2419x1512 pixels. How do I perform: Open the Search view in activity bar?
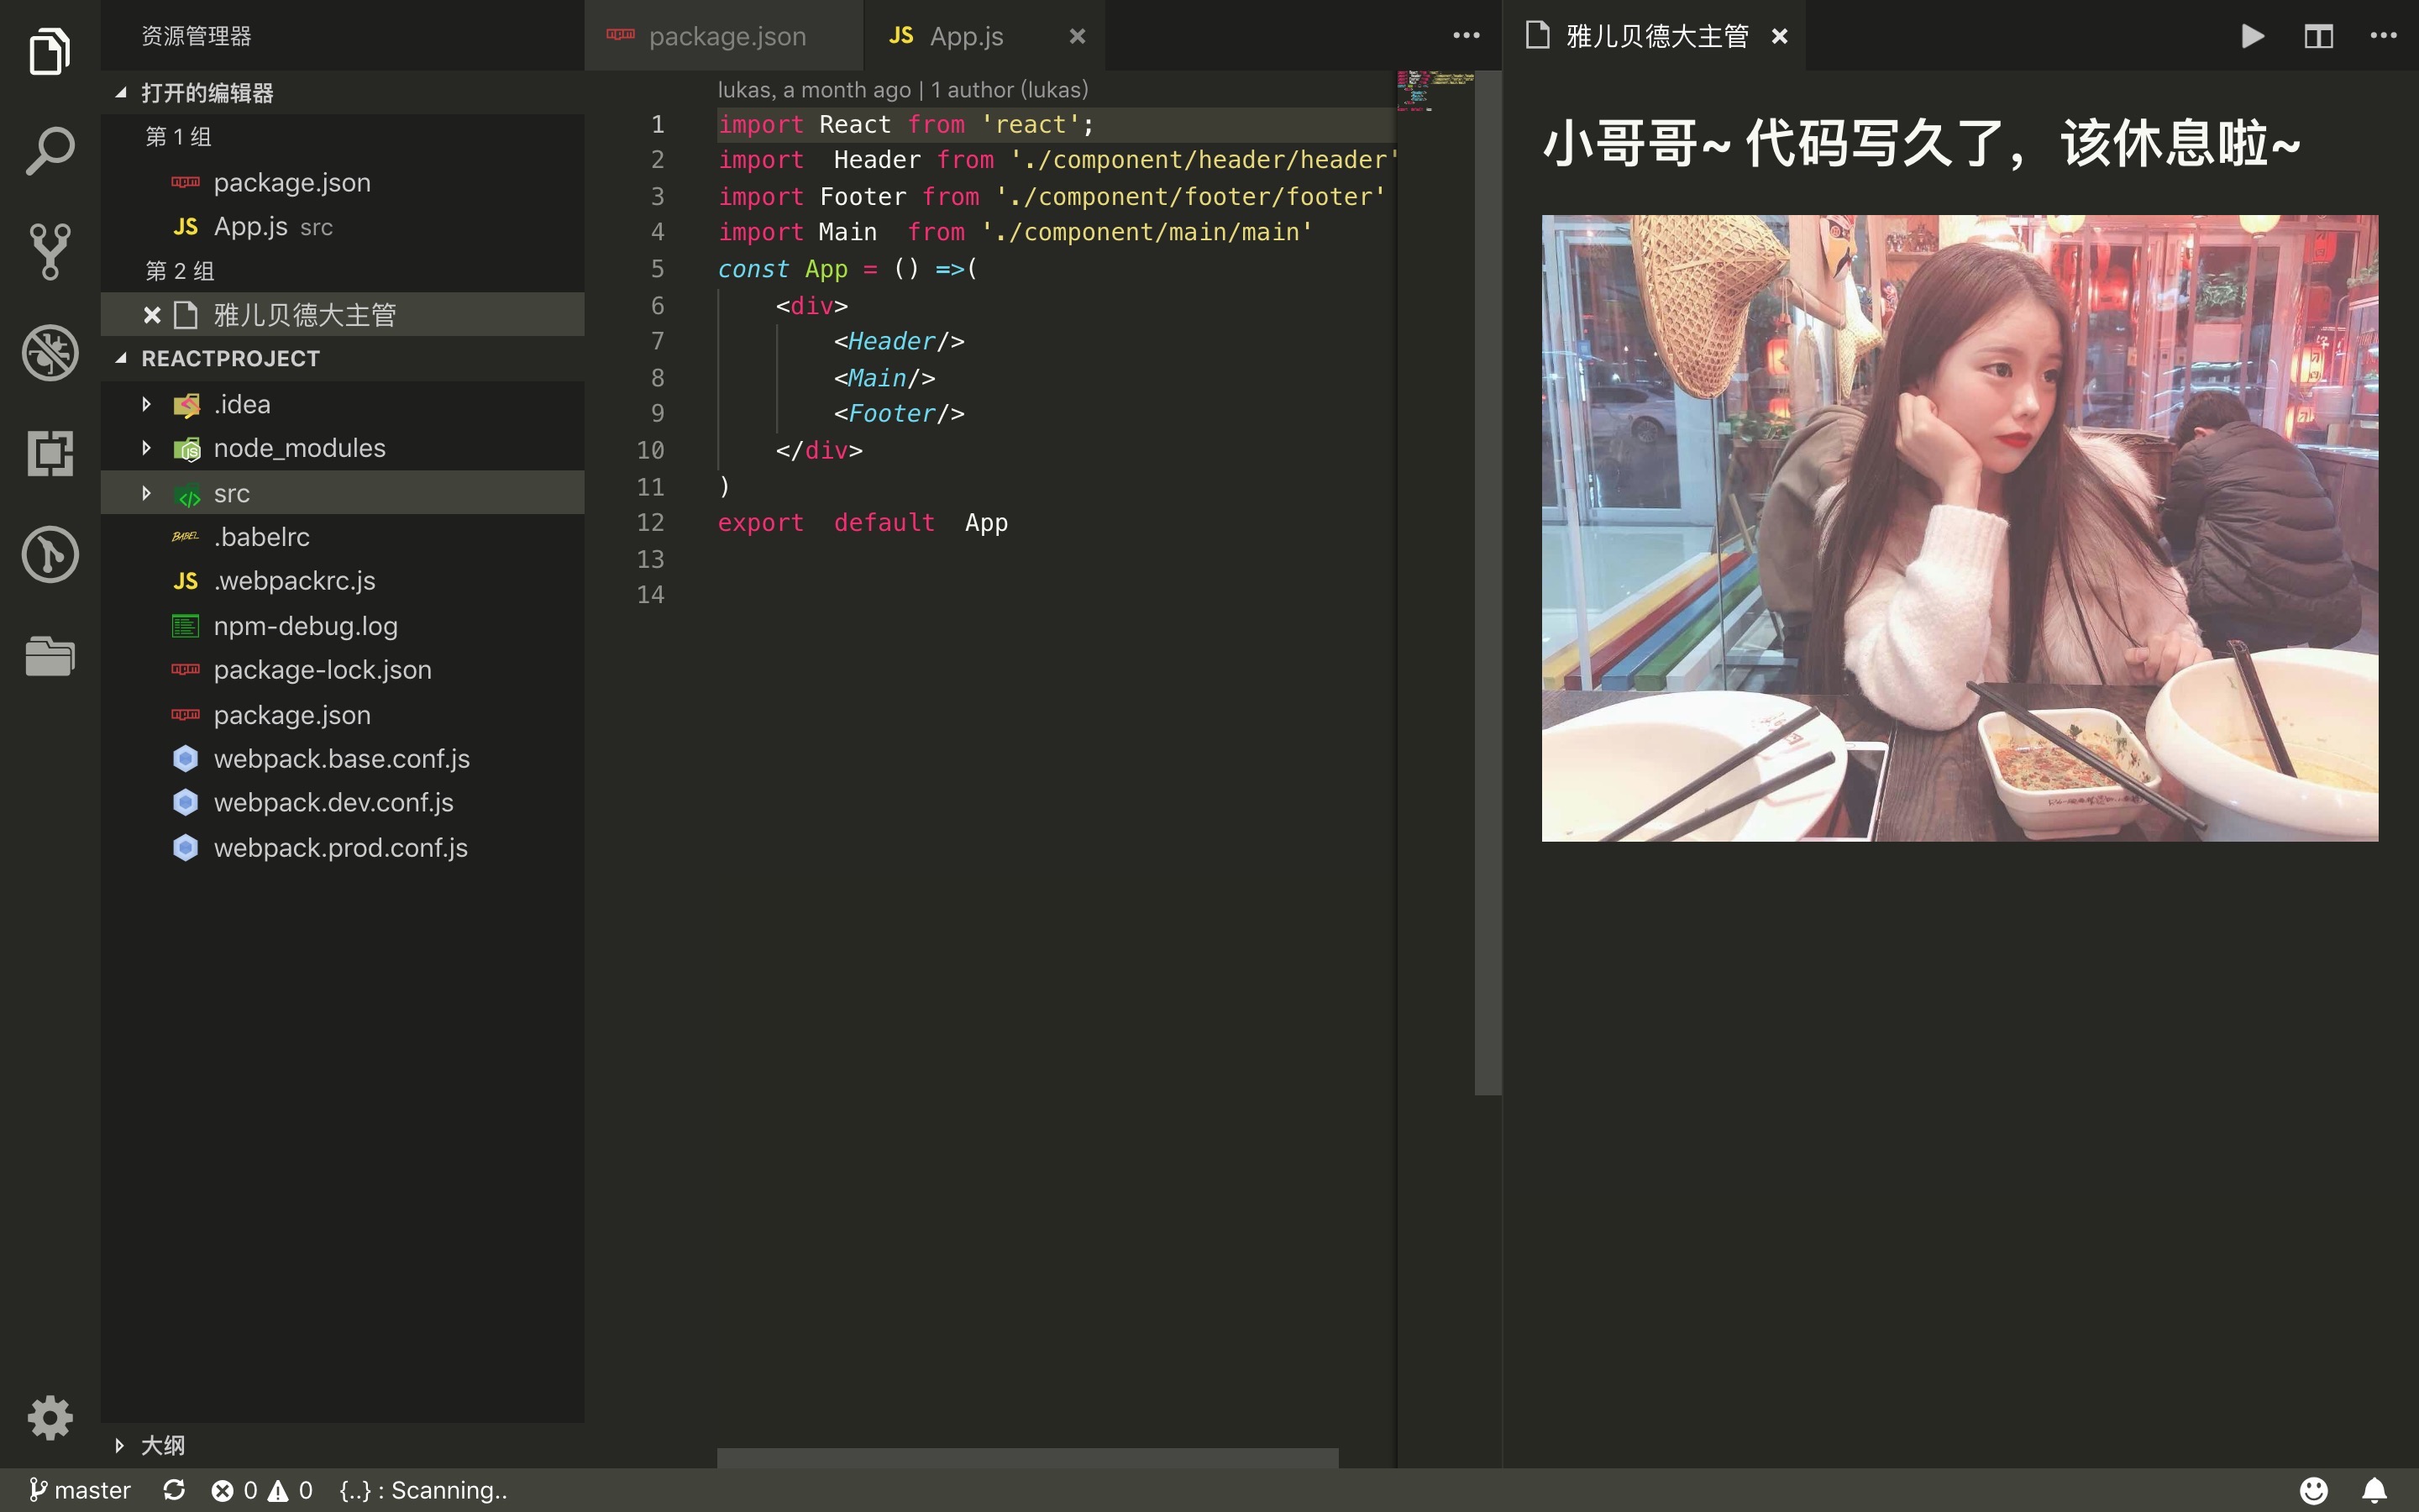tap(50, 151)
